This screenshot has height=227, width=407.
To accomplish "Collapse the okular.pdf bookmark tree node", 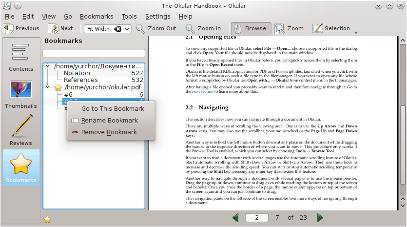I will [47, 87].
